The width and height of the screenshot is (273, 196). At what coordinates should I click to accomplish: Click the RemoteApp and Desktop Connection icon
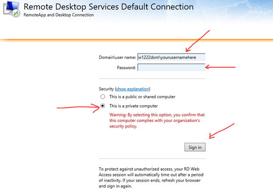point(11,10)
